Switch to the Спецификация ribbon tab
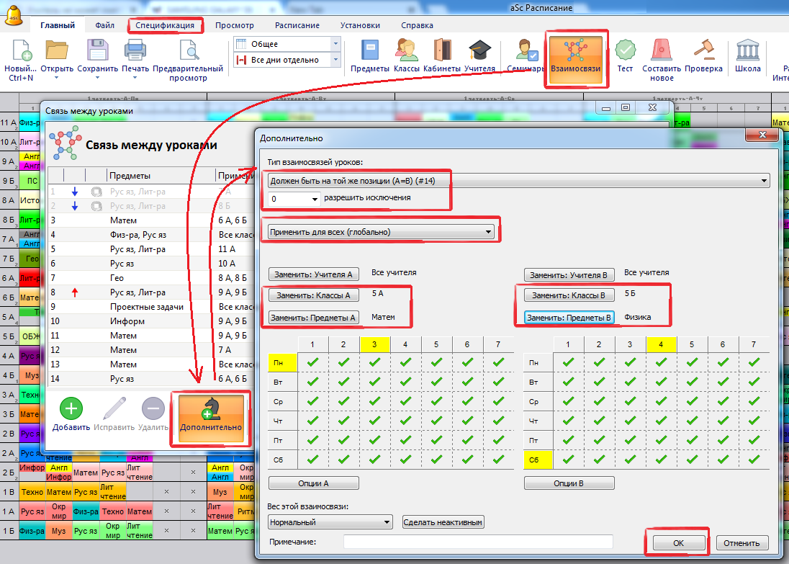Screen dimensions: 789x564 coord(166,25)
